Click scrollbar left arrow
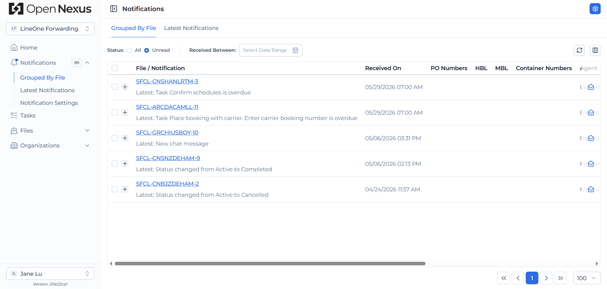607x289 pixels. point(111,263)
